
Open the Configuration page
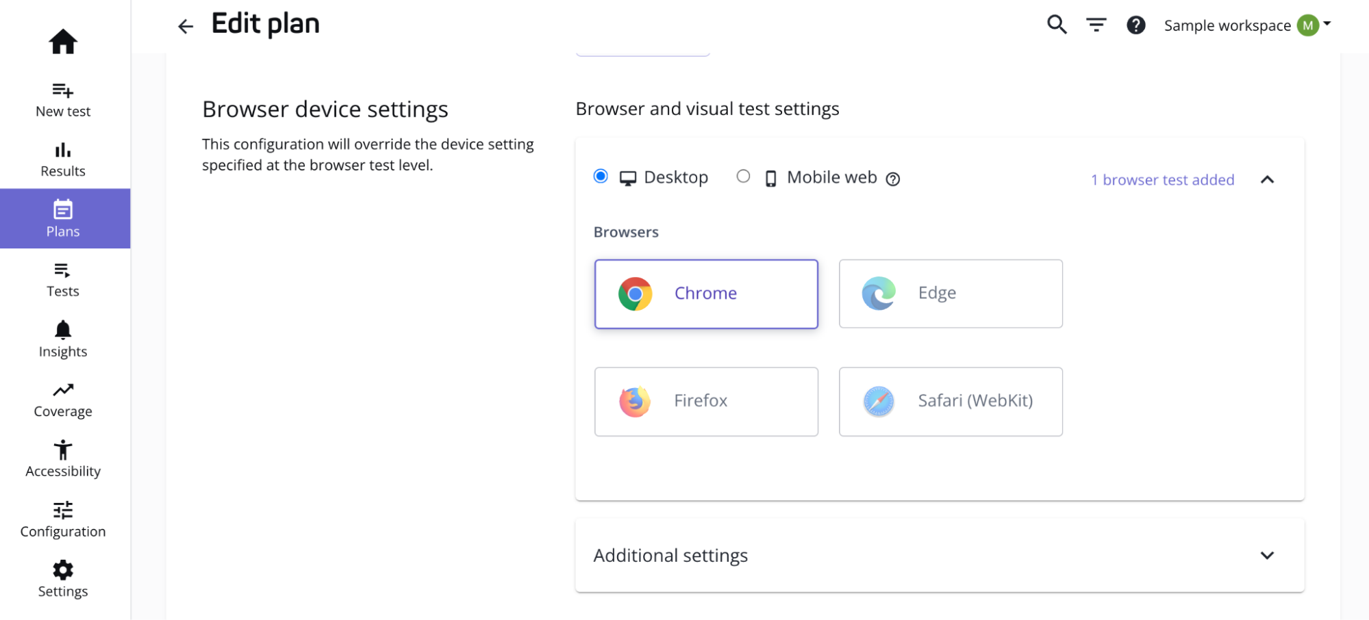pos(63,519)
